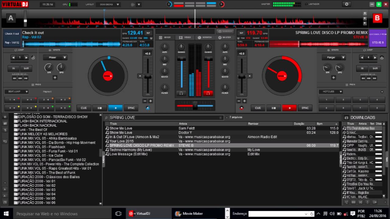390x219 pixels.
Task: Open deck A Phaser effect dropdown
Action: pos(55,57)
